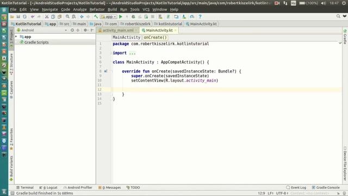
Task: Toggle the Build Variants tool window
Action: [x=11, y=168]
